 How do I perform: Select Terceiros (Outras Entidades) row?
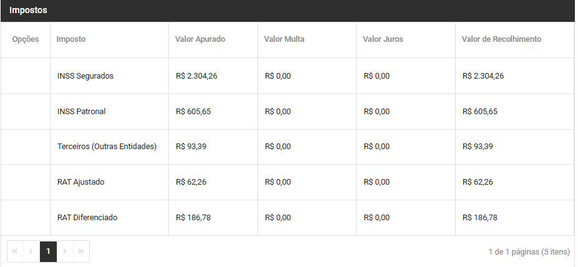tap(107, 147)
